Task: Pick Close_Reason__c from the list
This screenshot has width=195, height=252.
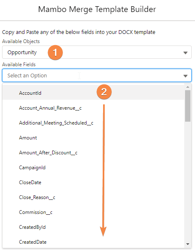Action: (94, 197)
